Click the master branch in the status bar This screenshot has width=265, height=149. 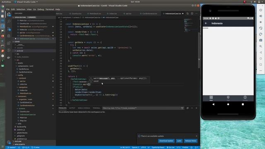[12, 147]
